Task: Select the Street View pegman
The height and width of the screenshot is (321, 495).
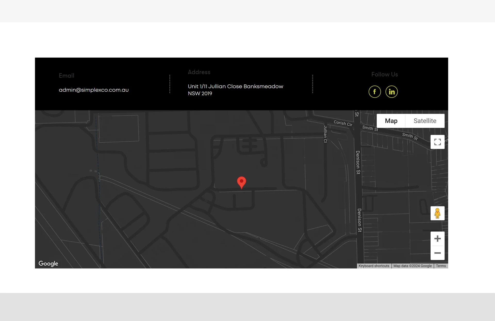Action: [x=438, y=213]
